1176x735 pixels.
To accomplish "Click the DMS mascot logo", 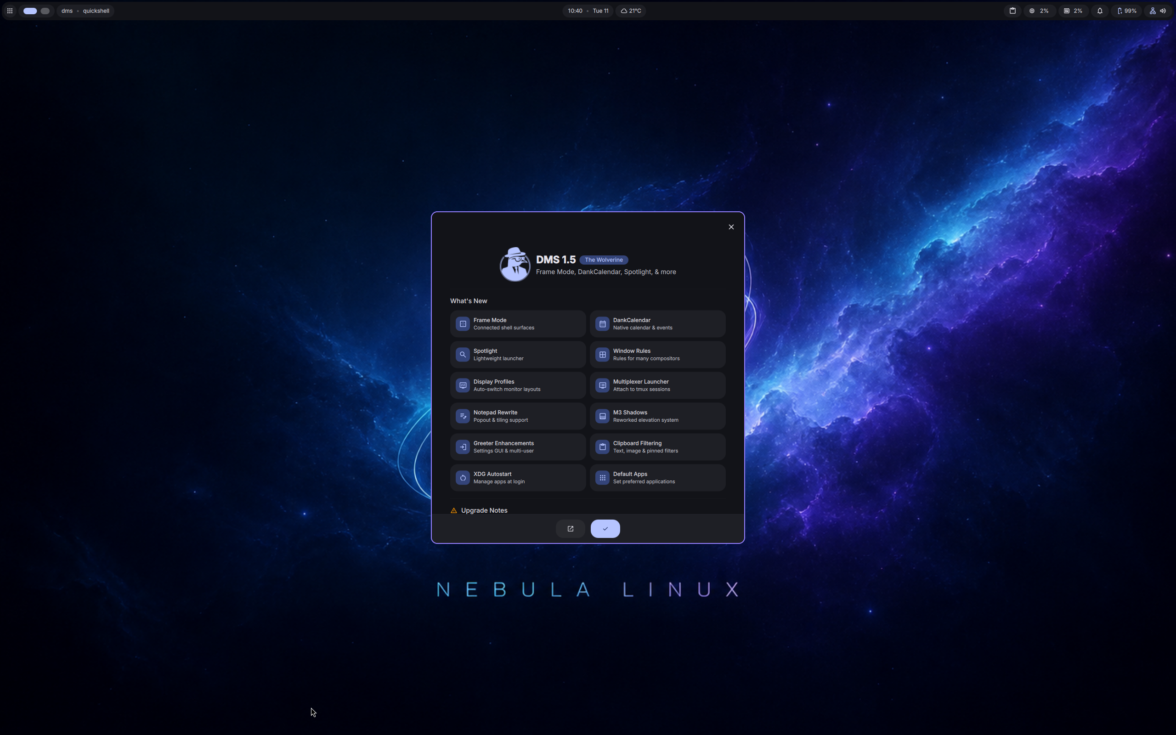I will click(x=515, y=265).
